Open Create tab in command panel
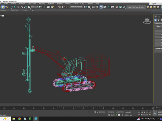The width and height of the screenshot is (162, 121). (156, 16)
